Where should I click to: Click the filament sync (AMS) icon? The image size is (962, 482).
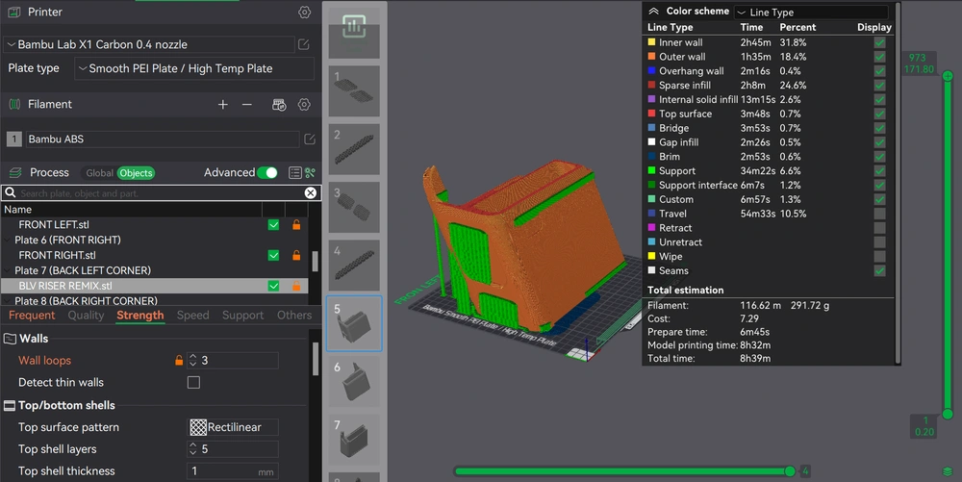(x=279, y=105)
